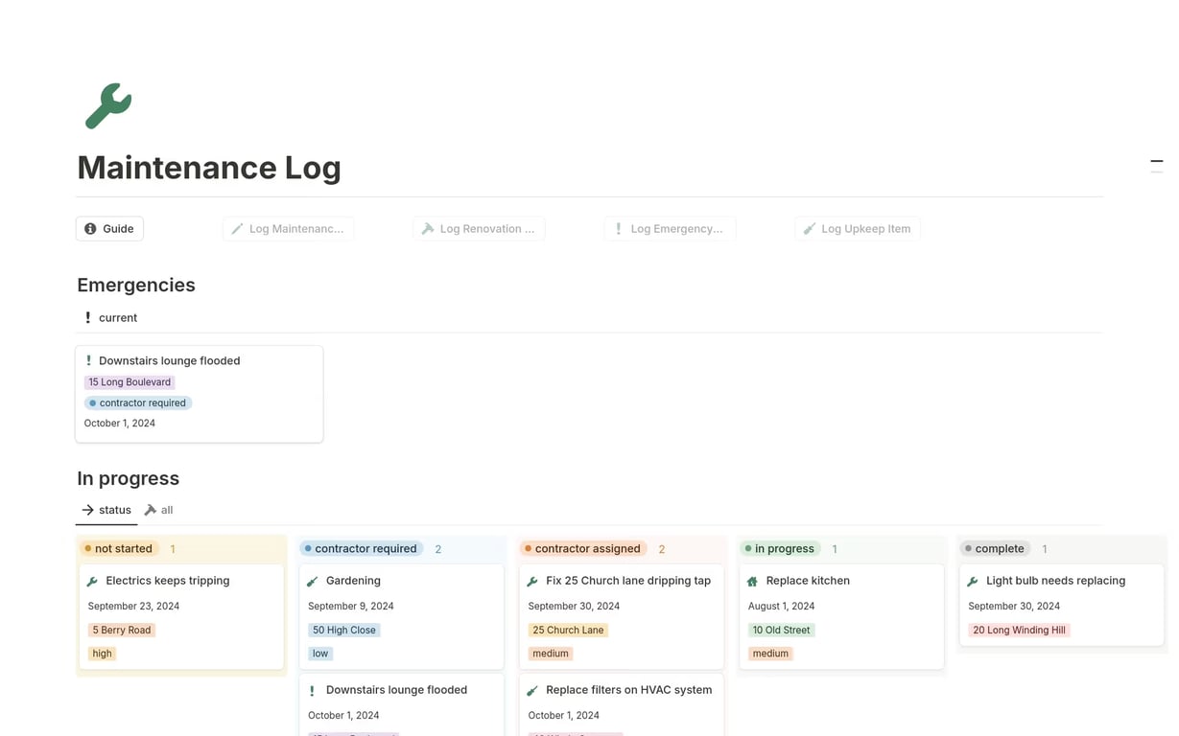1179x736 pixels.
Task: Click the brush icon beside Gardening
Action: [312, 582]
